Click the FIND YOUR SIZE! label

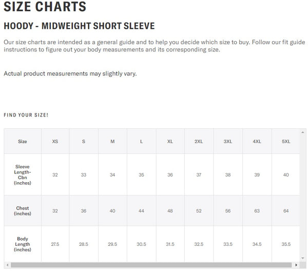(x=26, y=115)
